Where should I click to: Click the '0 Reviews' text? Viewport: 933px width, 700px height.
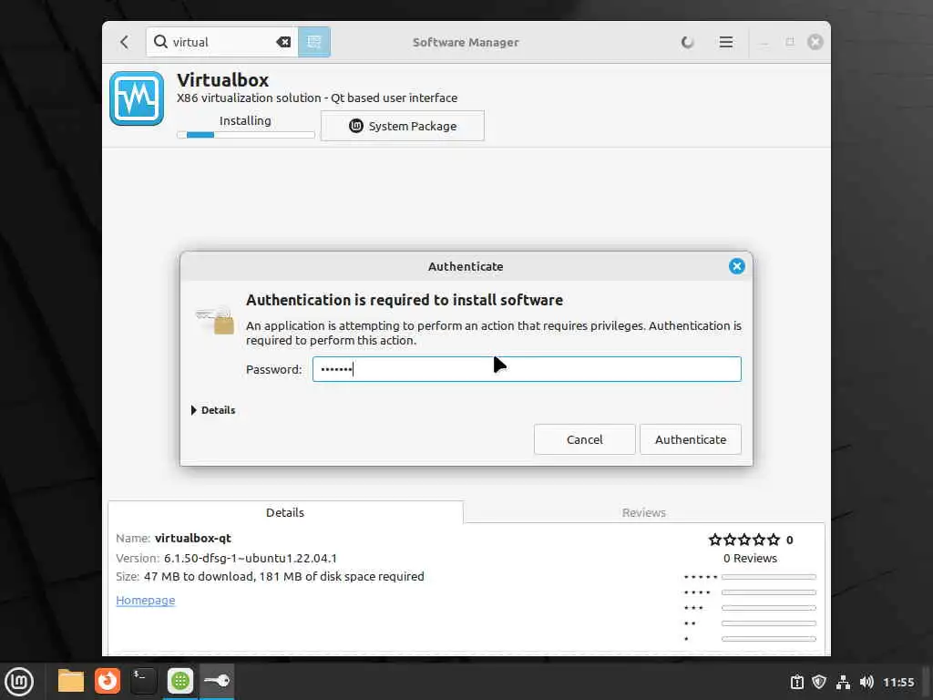pyautogui.click(x=750, y=559)
